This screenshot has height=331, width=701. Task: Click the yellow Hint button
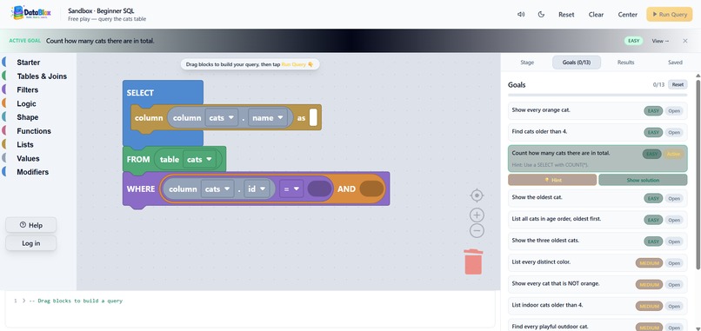(x=552, y=180)
